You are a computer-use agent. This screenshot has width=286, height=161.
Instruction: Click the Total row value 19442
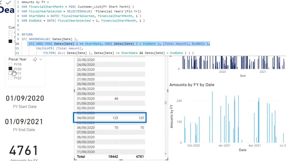coord(113,157)
